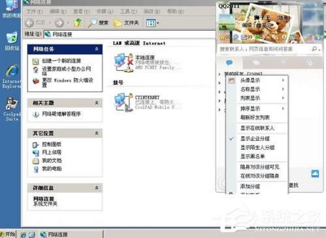Launch Coolpad Suite desktop icon
Viewport: 326px width, 238px height.
tap(12, 109)
